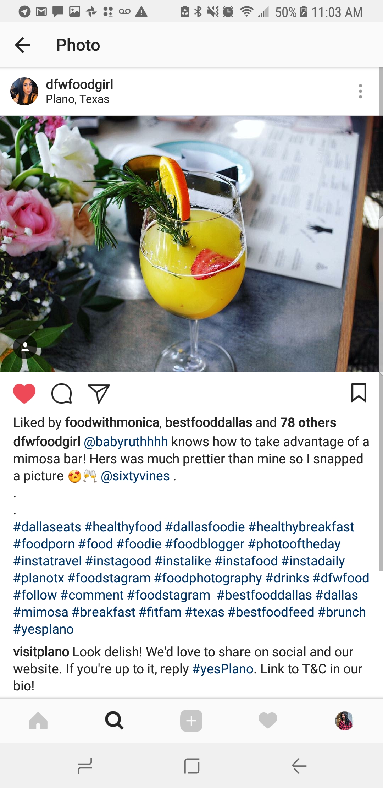Viewport: 383px width, 788px height.
Task: Open dfwfoodgirl profile picture
Action: [x=24, y=91]
